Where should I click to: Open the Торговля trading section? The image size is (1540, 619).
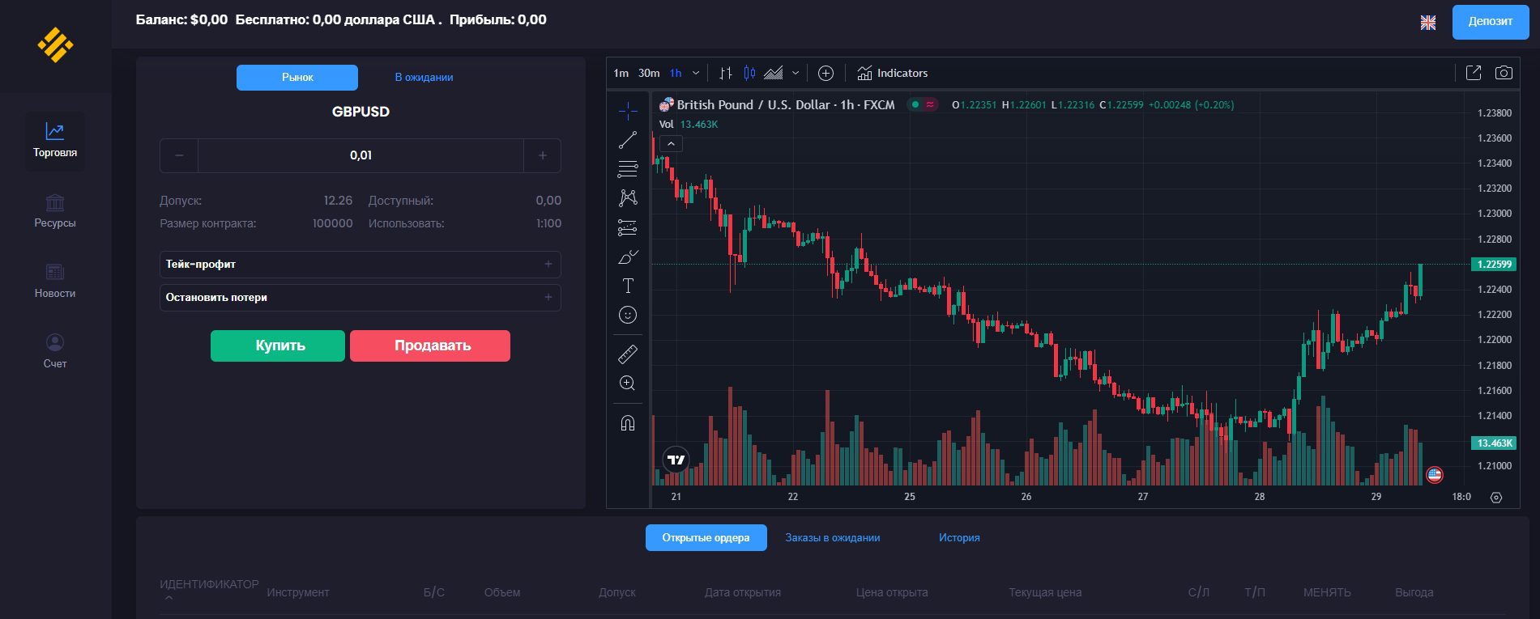point(55,141)
